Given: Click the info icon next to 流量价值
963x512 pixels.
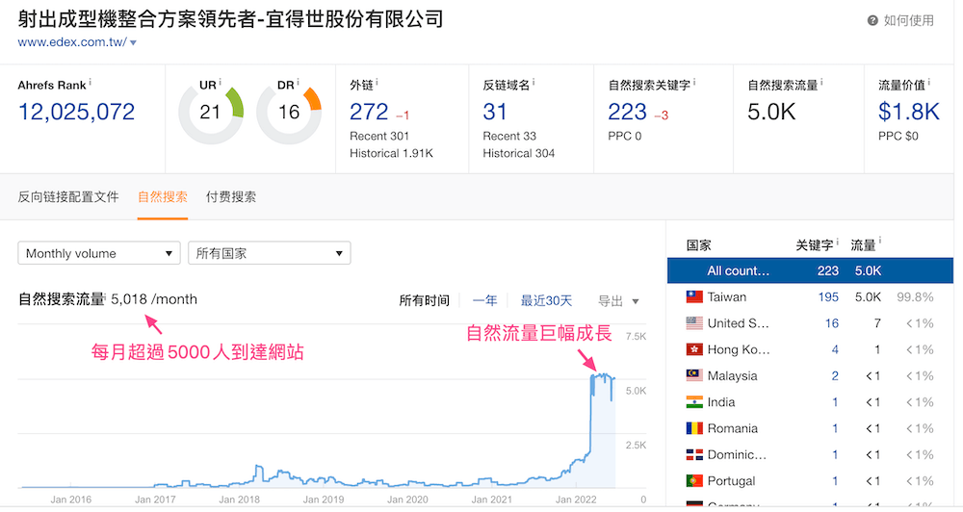Looking at the screenshot, I should click(928, 82).
